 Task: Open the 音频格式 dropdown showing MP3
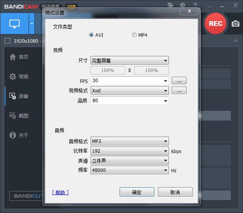[x=130, y=141]
